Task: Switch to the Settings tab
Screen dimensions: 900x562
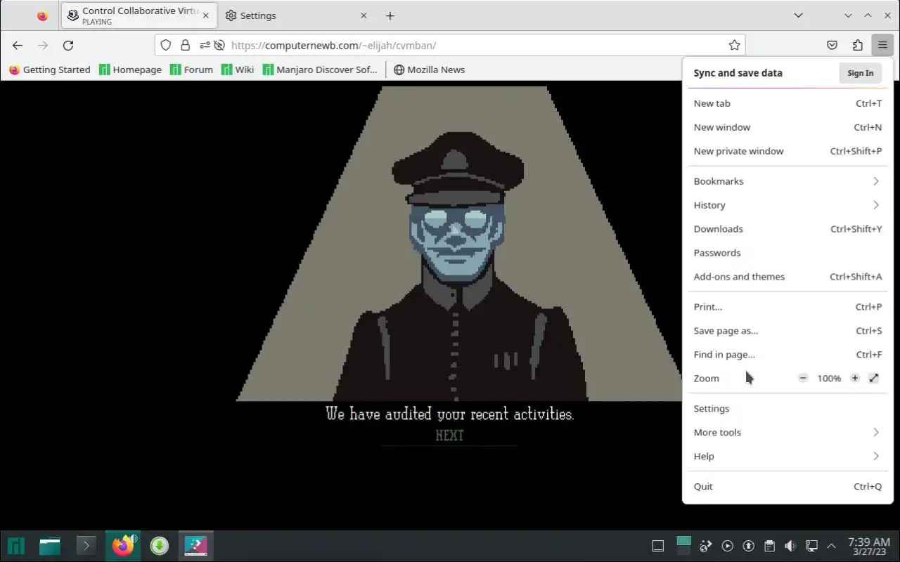Action: 296,15
